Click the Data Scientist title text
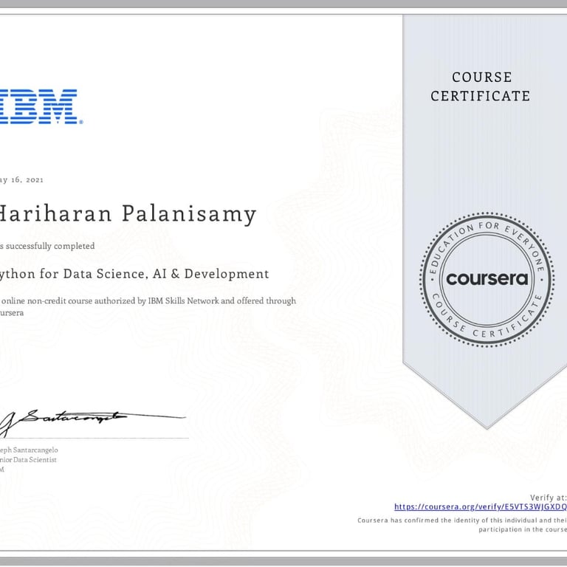 click(x=35, y=460)
